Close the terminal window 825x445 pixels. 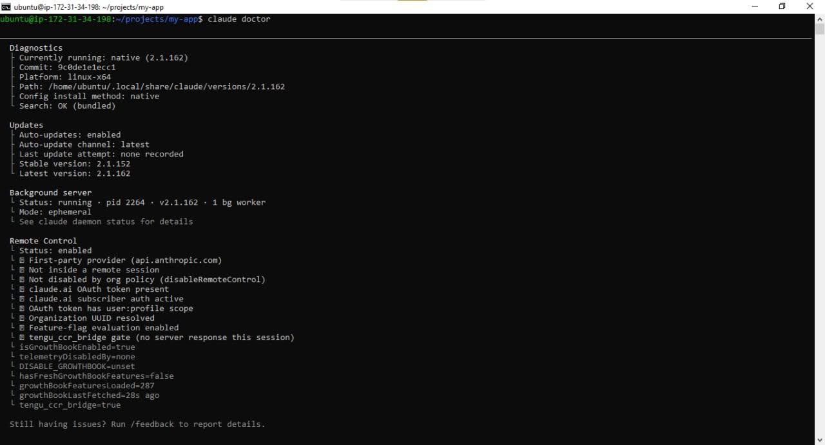click(810, 6)
